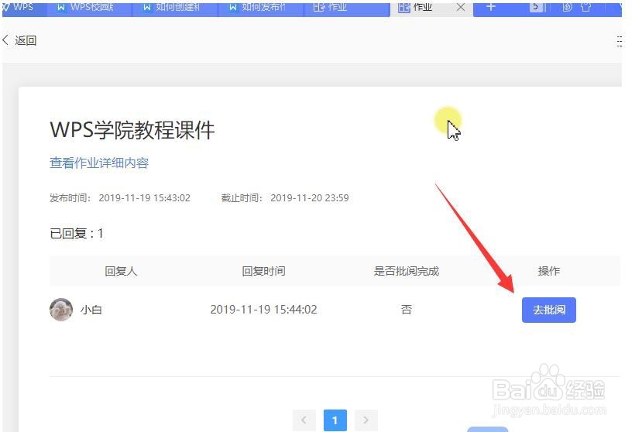Select page 1 in the pagination

335,420
